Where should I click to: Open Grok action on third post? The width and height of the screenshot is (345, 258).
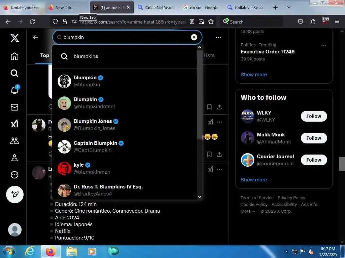tap(211, 169)
